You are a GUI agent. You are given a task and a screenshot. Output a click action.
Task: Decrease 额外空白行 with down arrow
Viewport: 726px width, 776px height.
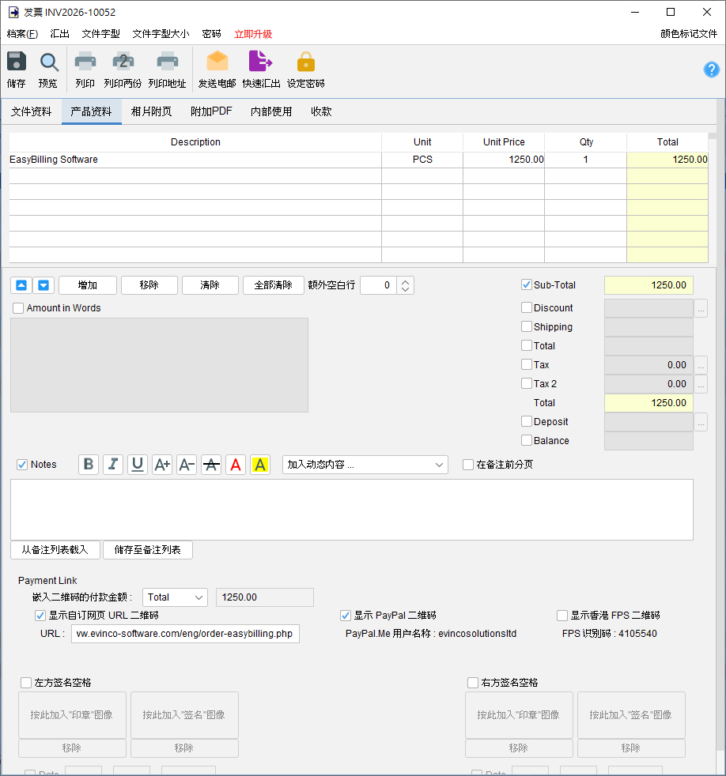405,289
